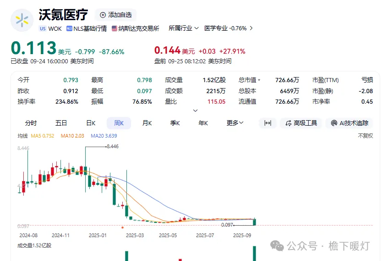
Task: Click the 成交量 value 1.52亿股
Action: click(214, 80)
